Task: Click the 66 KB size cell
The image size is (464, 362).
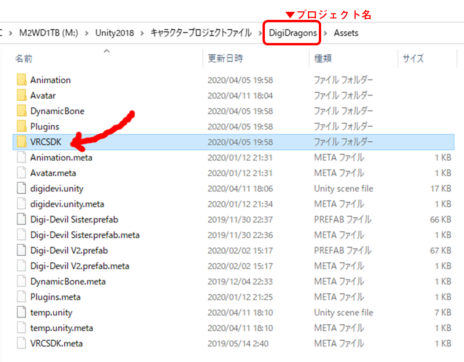Action: (441, 219)
